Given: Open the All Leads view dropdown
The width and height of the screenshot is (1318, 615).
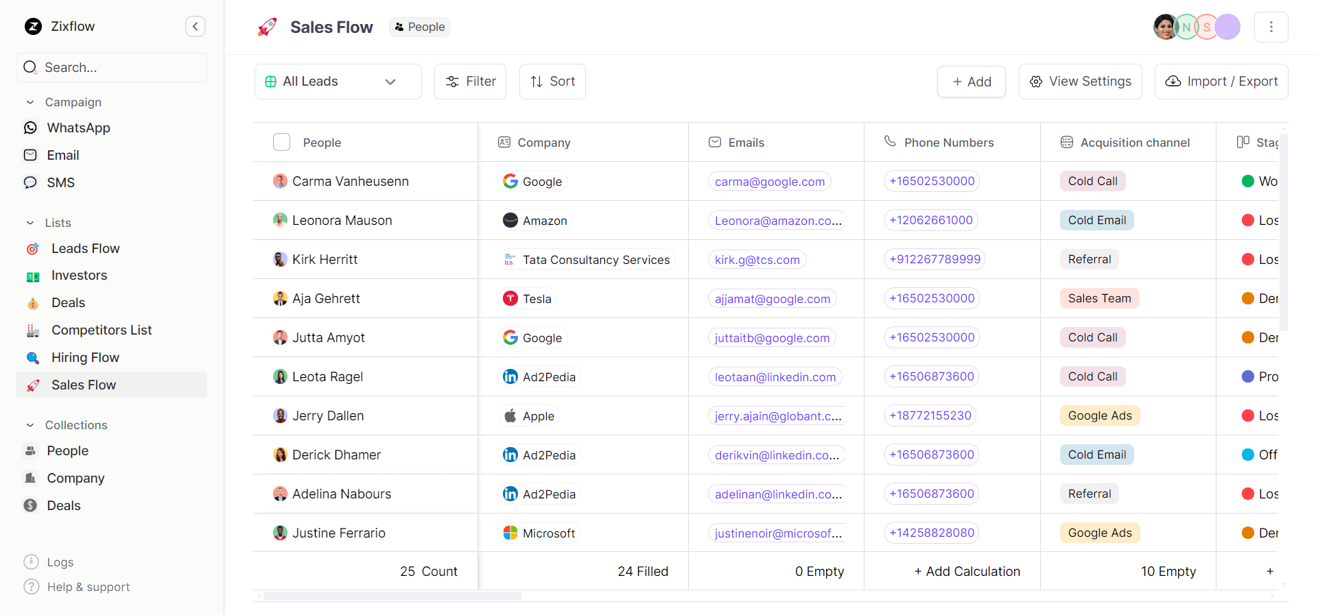Looking at the screenshot, I should (338, 82).
